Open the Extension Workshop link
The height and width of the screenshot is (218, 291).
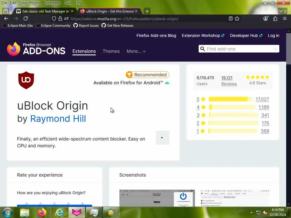203,35
